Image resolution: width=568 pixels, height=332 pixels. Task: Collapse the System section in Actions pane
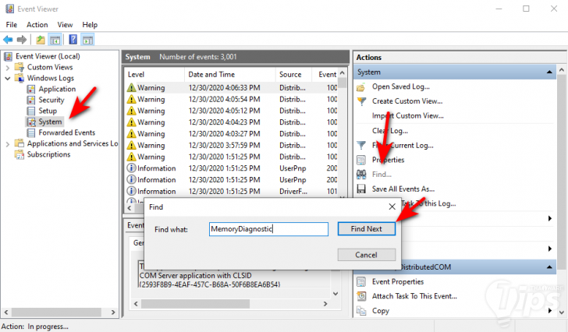pyautogui.click(x=549, y=72)
